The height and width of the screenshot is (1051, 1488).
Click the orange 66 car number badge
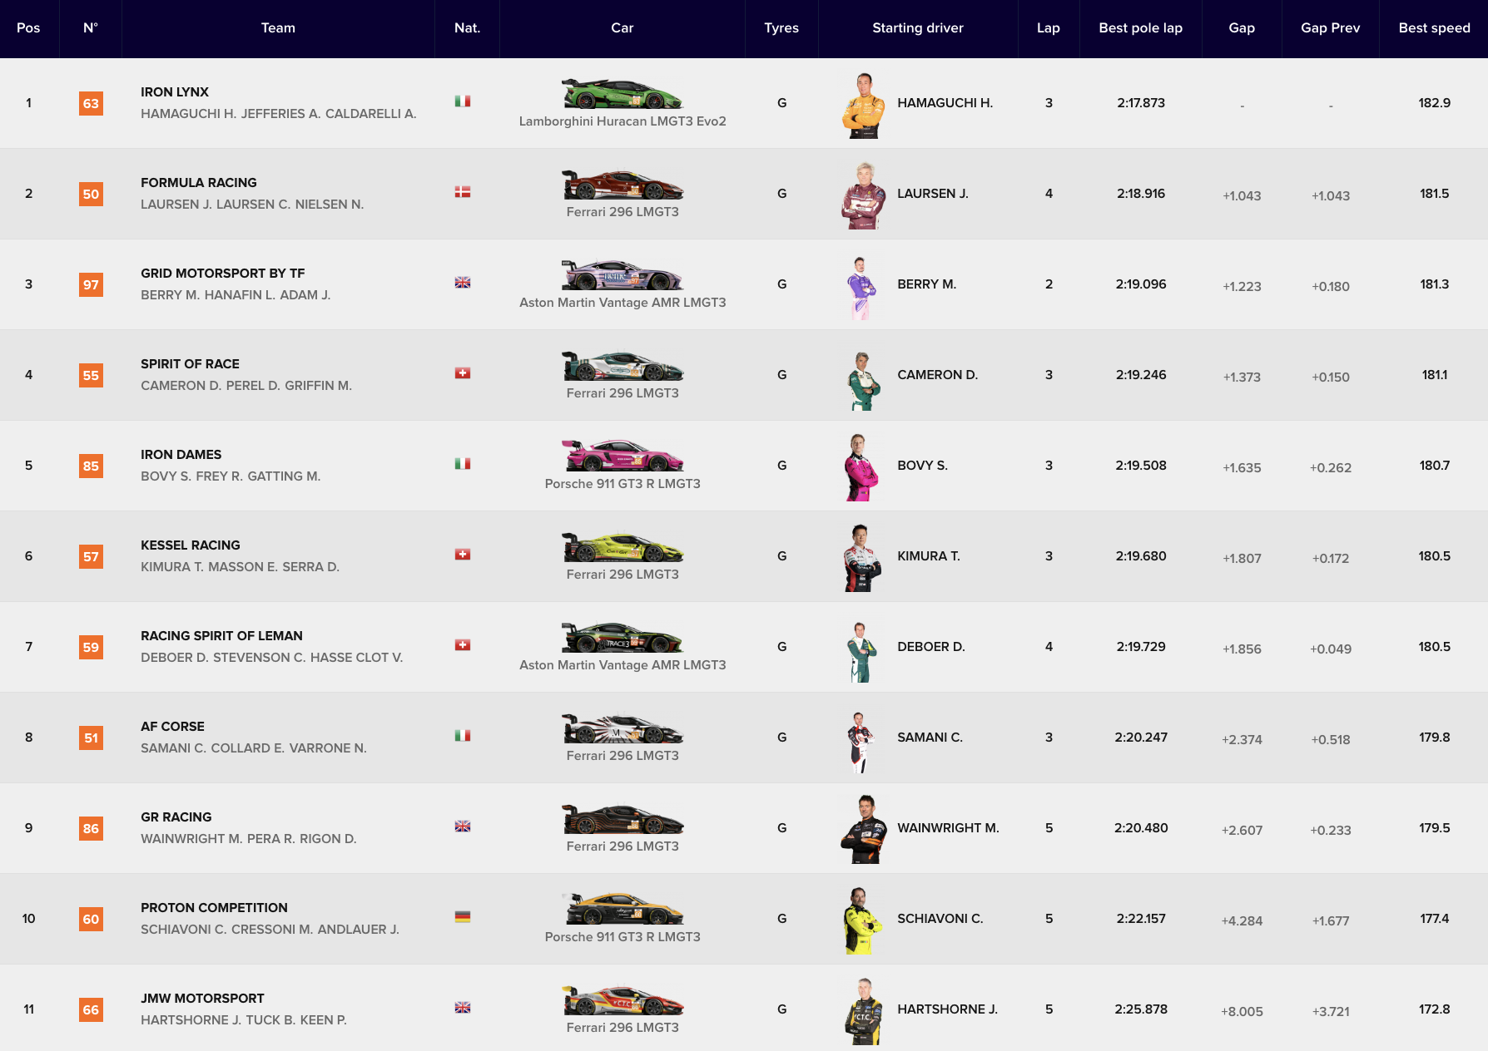click(91, 1009)
